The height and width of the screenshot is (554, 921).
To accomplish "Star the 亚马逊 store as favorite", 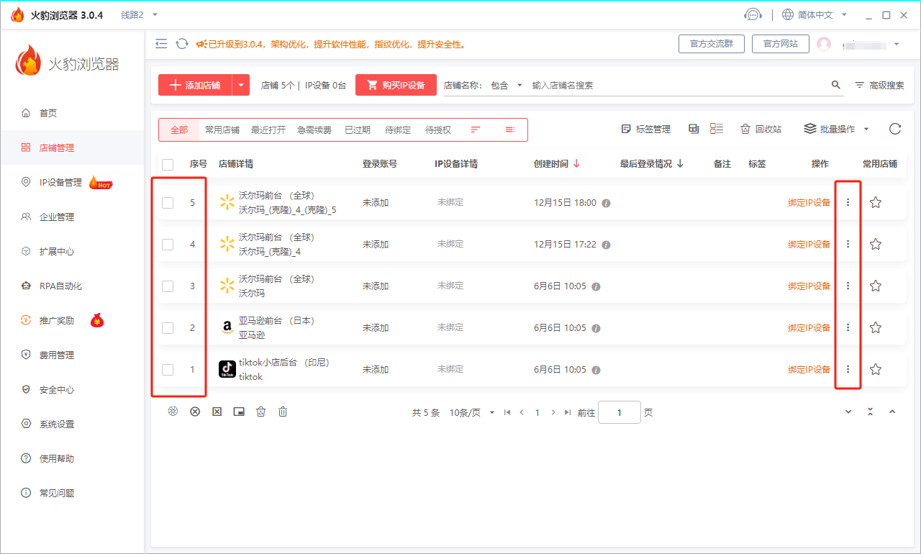I will point(875,328).
